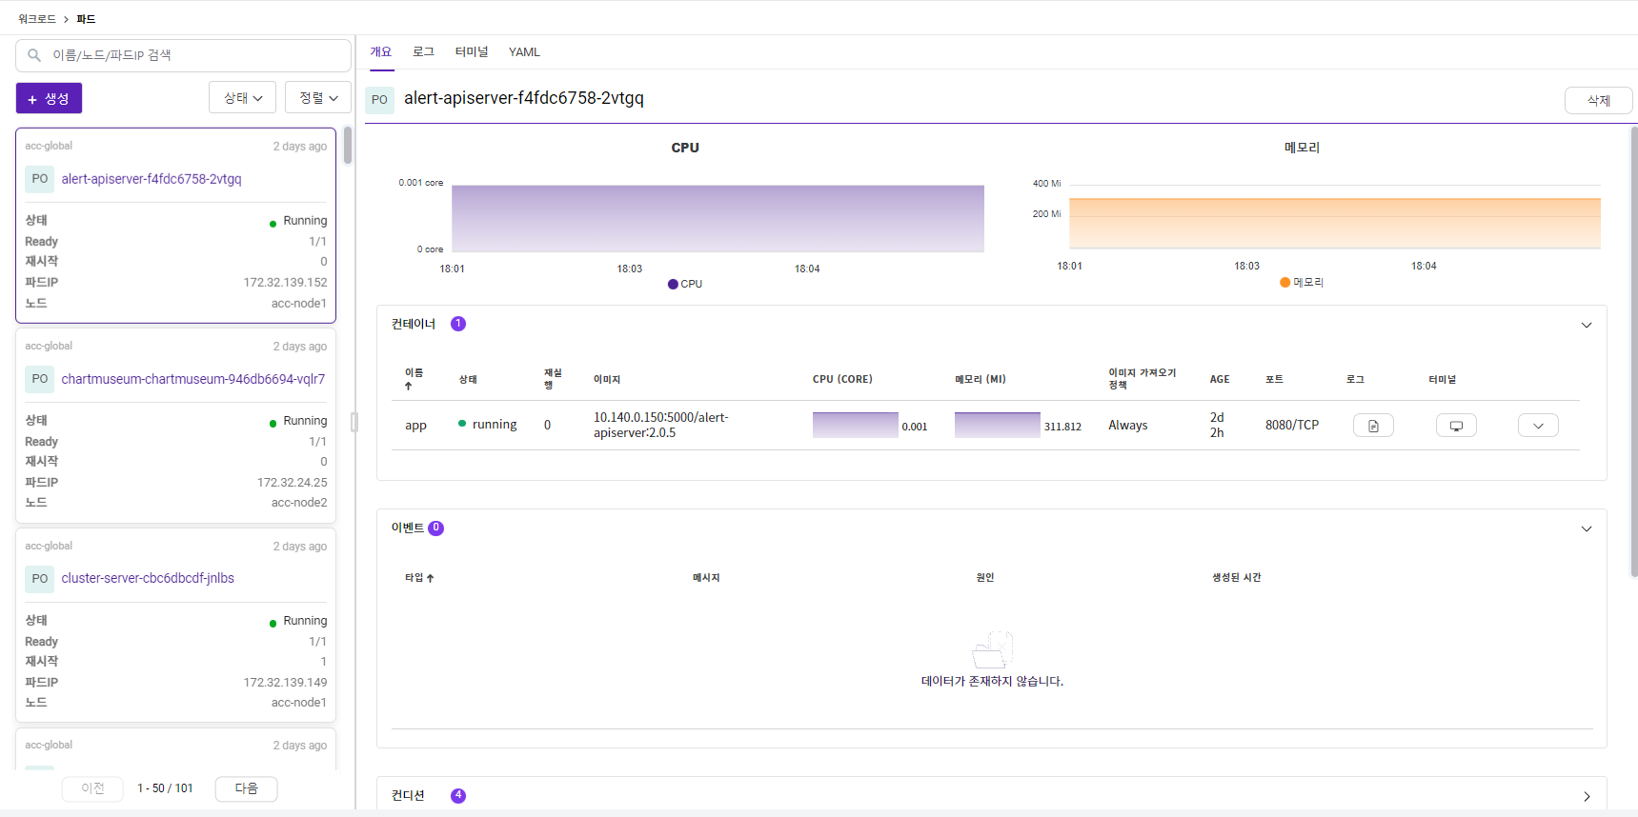Click condition count badge next to 컨디션

(458, 795)
